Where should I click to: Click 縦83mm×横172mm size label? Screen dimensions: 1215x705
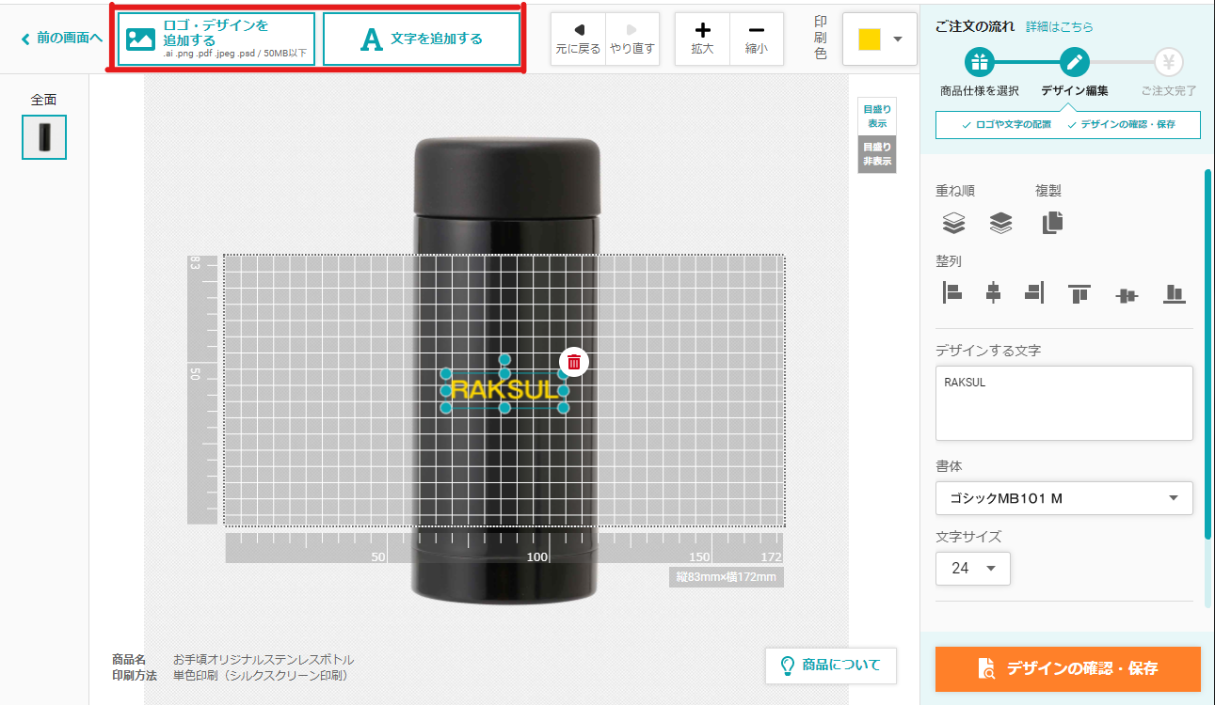point(727,577)
